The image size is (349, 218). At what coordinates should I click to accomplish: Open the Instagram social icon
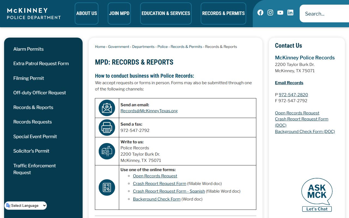coord(270,13)
